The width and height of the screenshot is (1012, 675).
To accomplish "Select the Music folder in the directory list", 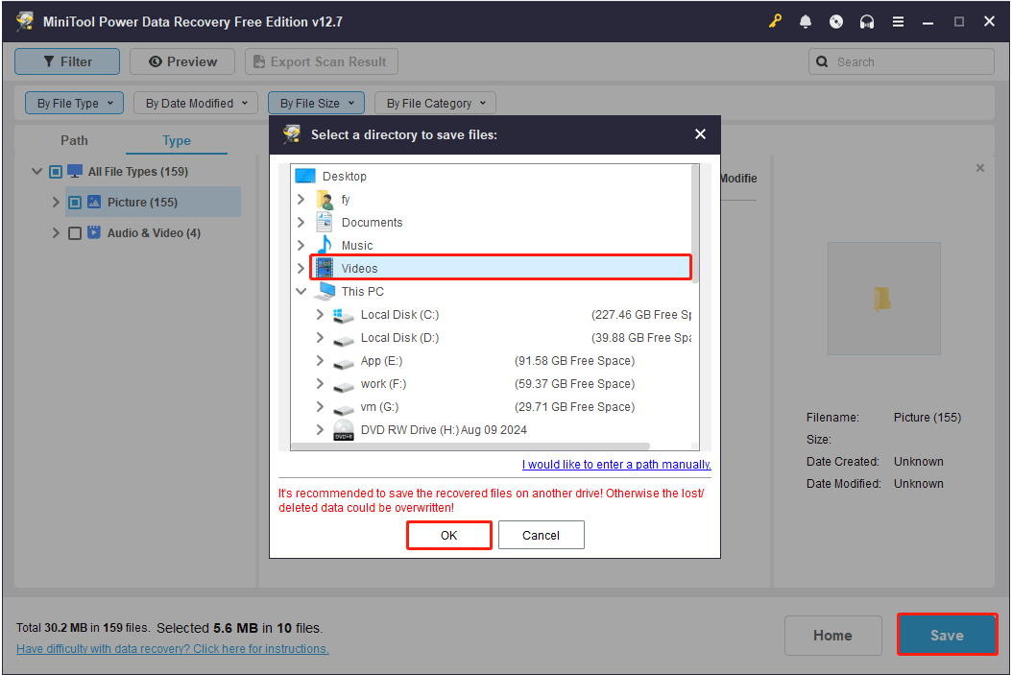I will tap(356, 245).
